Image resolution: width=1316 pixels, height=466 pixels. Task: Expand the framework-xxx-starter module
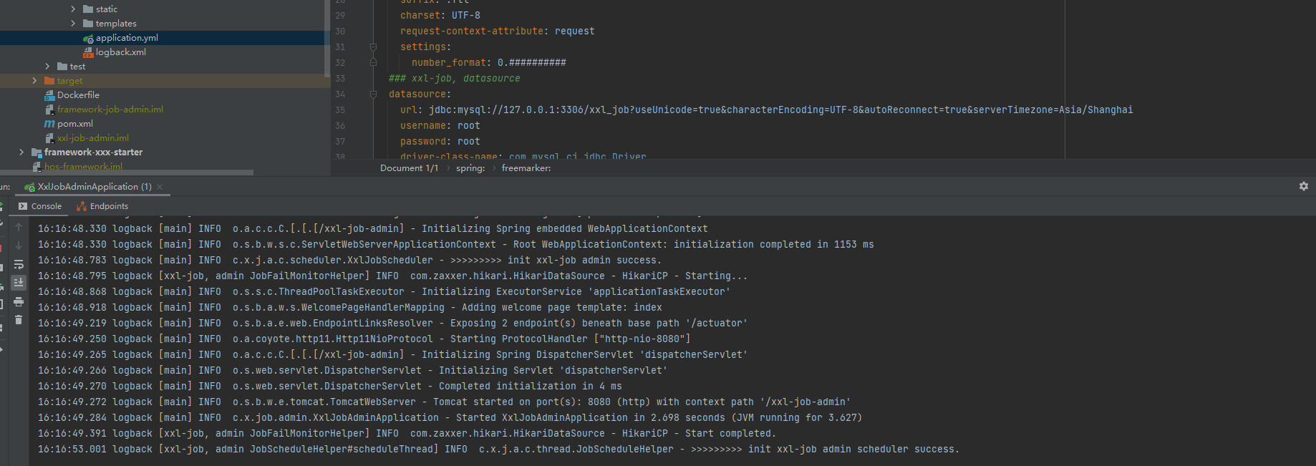point(21,152)
